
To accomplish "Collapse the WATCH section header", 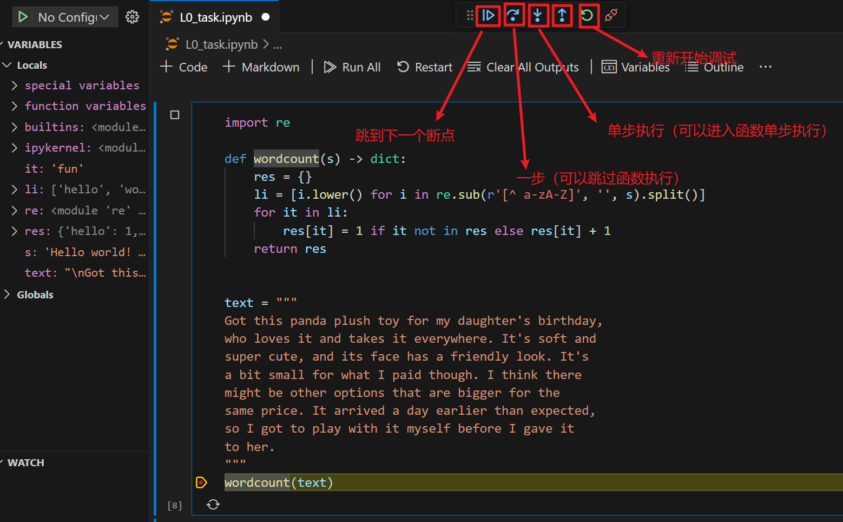I will (75, 462).
